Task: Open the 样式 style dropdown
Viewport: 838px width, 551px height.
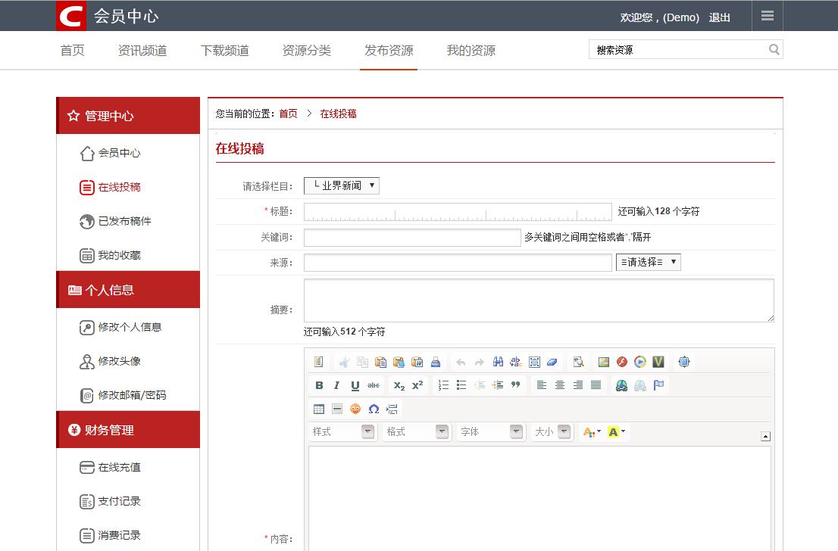Action: click(x=342, y=432)
